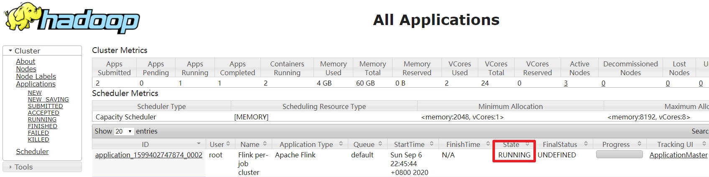Click the All Applications page heading
The width and height of the screenshot is (709, 177).
pyautogui.click(x=436, y=20)
